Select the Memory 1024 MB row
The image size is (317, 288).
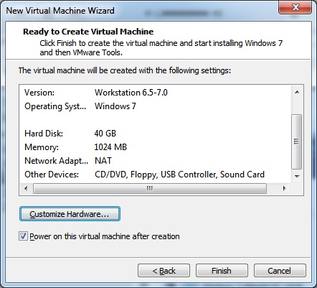pos(156,147)
